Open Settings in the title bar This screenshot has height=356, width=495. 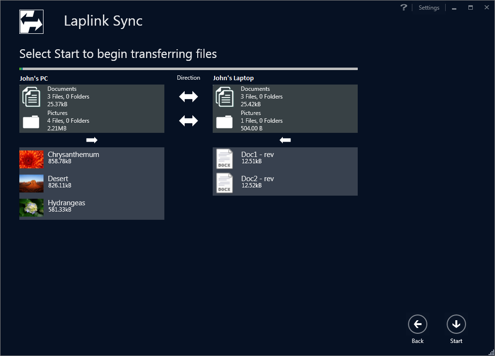[x=429, y=8]
